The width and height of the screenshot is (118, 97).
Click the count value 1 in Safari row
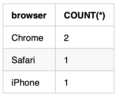(66, 60)
